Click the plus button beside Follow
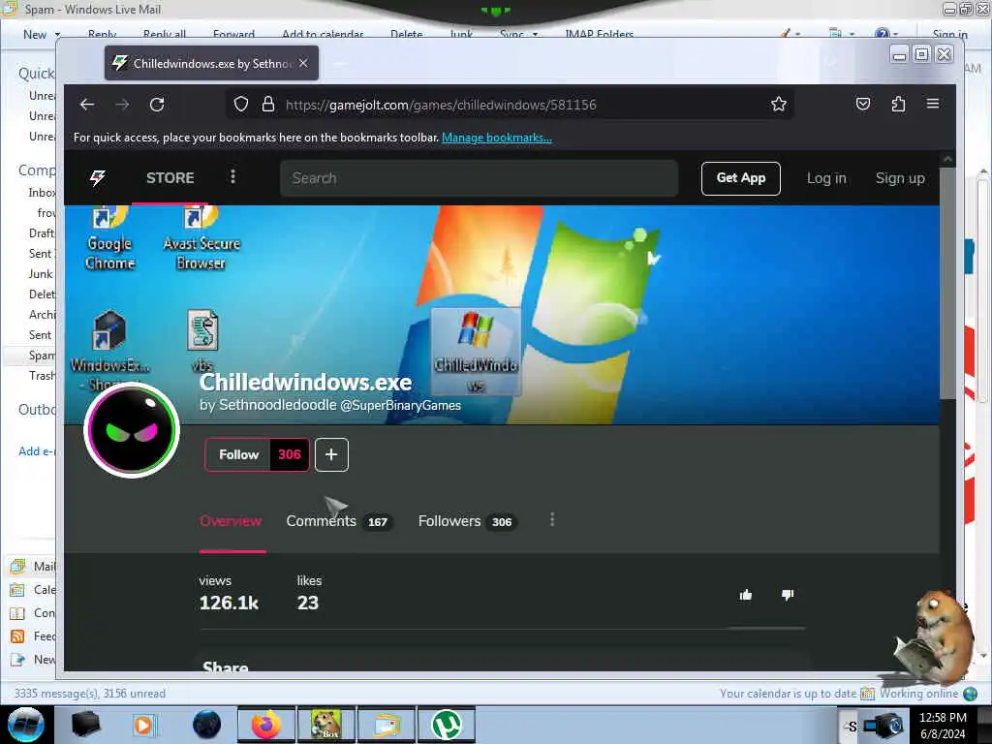 tap(331, 454)
